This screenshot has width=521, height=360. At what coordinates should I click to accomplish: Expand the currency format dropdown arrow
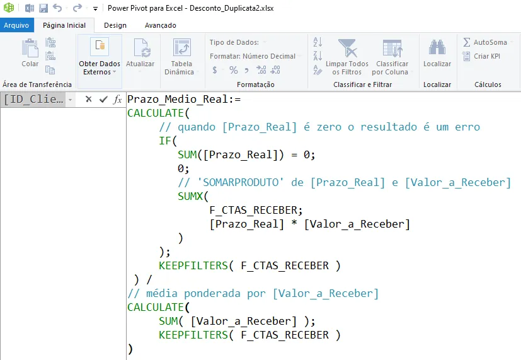(x=222, y=70)
